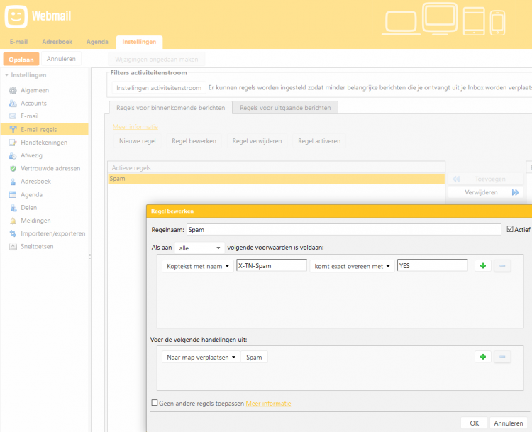Click the Algemeen gear icon in sidebar
This screenshot has height=432, width=532.
[13, 91]
